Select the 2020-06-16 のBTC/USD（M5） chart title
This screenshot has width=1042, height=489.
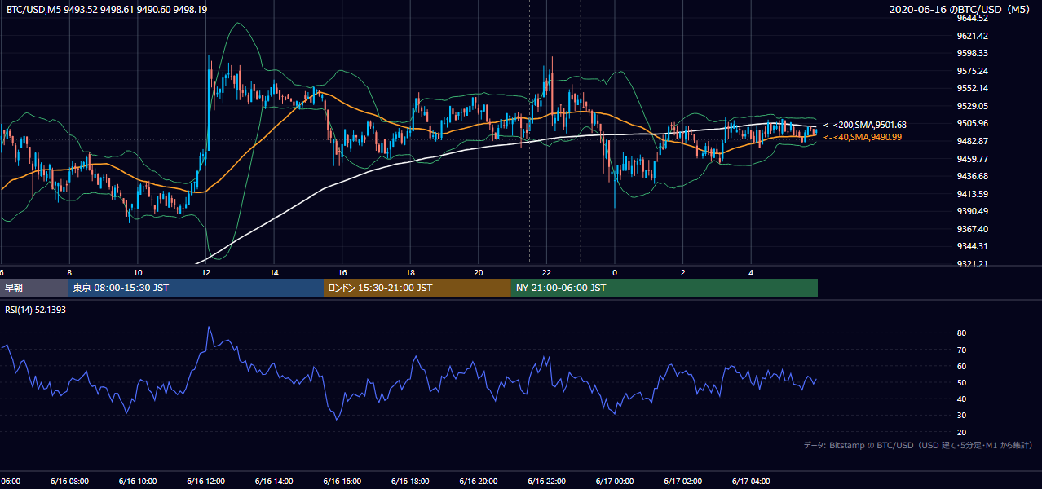pos(960,10)
